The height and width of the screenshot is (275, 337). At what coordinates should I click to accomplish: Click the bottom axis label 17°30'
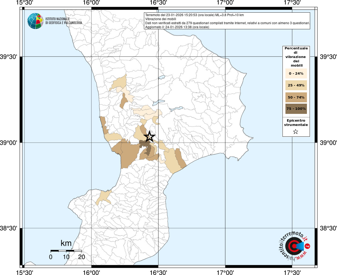[x=292, y=272]
